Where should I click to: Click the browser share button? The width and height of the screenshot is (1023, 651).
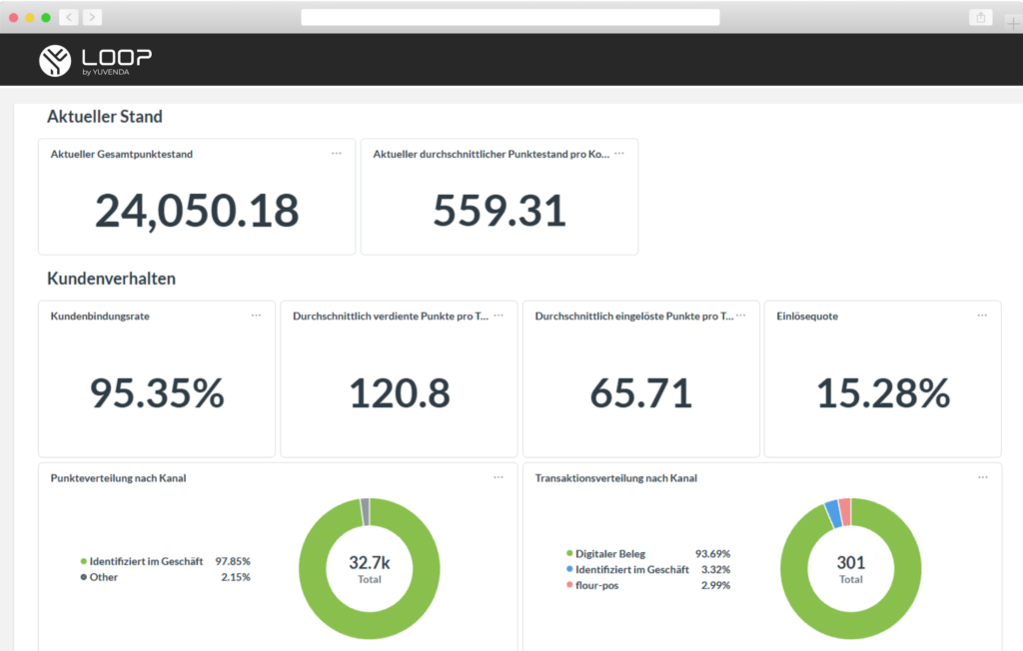(981, 17)
